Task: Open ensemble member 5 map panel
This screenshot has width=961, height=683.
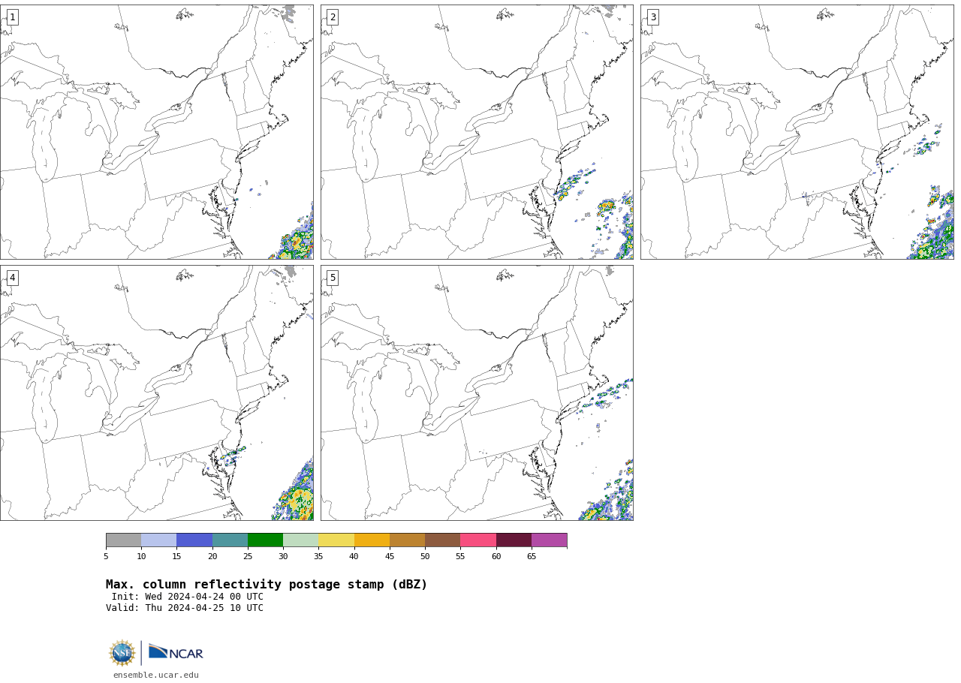Action: coord(477,393)
